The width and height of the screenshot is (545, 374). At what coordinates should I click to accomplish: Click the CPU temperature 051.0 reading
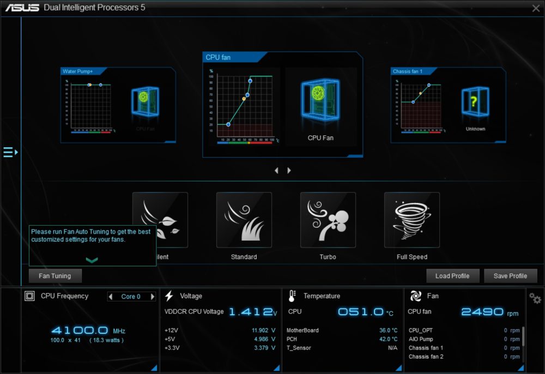pyautogui.click(x=365, y=312)
